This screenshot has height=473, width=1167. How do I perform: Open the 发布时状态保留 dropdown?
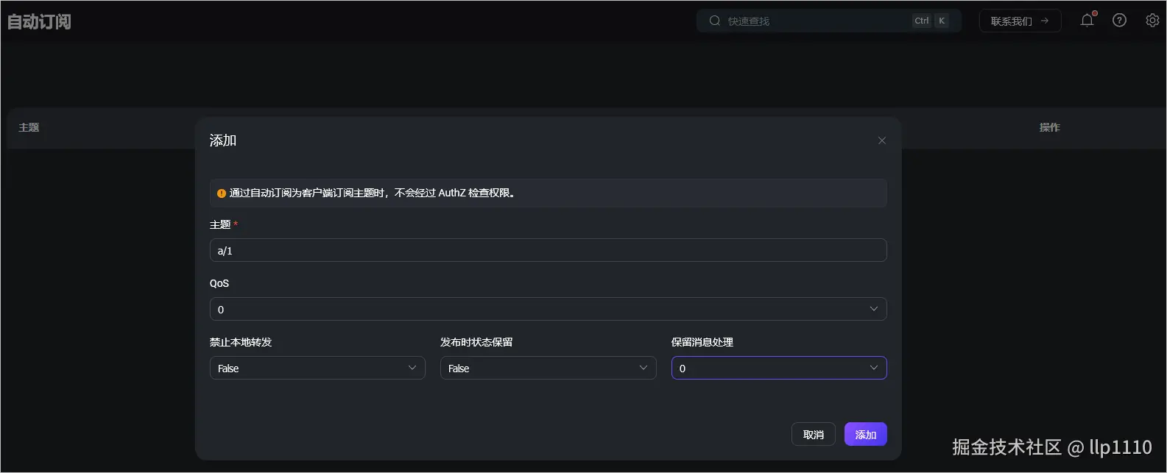coord(548,368)
